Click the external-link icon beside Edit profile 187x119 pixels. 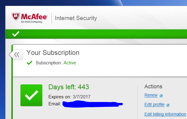click(168, 105)
